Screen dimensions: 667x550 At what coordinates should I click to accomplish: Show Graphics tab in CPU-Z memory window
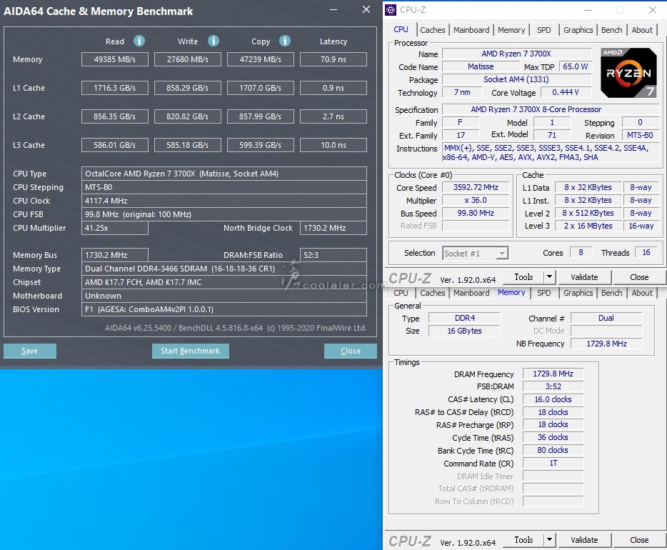tap(578, 293)
